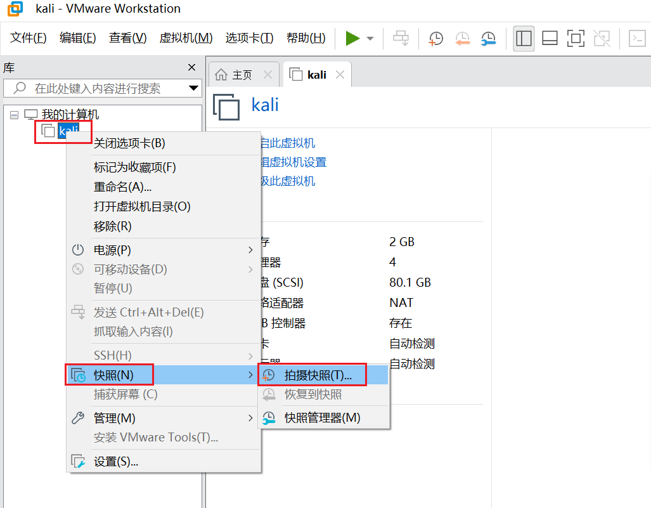Click the edit virtual machine settings link
651x508 pixels.
tap(293, 162)
